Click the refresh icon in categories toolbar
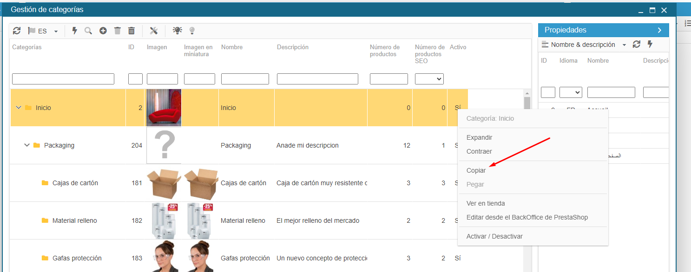 (17, 31)
